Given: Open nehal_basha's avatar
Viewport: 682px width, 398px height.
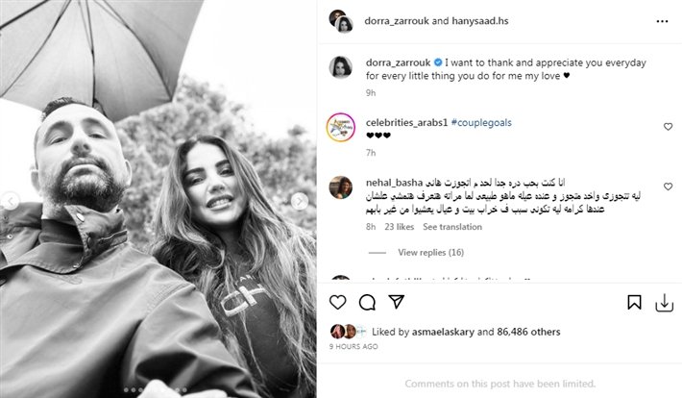Looking at the screenshot, I should point(341,187).
